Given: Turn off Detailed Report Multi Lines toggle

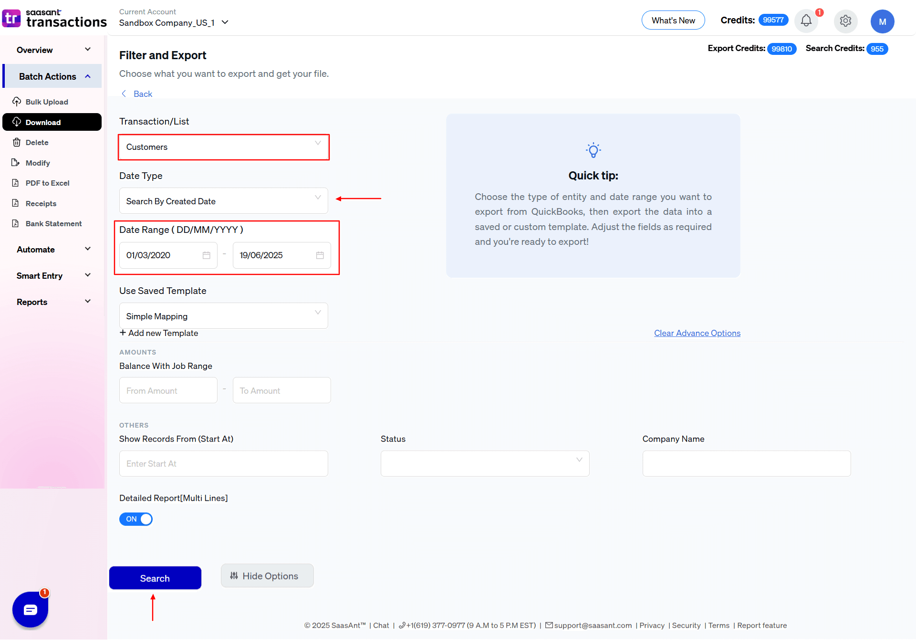Looking at the screenshot, I should pyautogui.click(x=136, y=519).
